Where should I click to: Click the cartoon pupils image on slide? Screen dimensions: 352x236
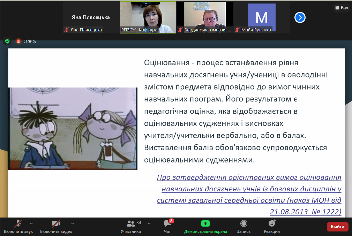coord(73,129)
